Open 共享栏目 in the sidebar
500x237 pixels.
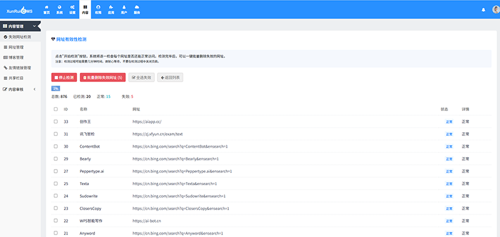(21, 78)
